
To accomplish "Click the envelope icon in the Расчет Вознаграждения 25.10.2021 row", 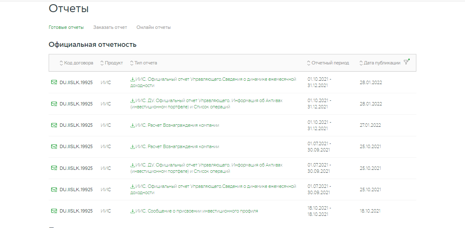I will point(54,146).
